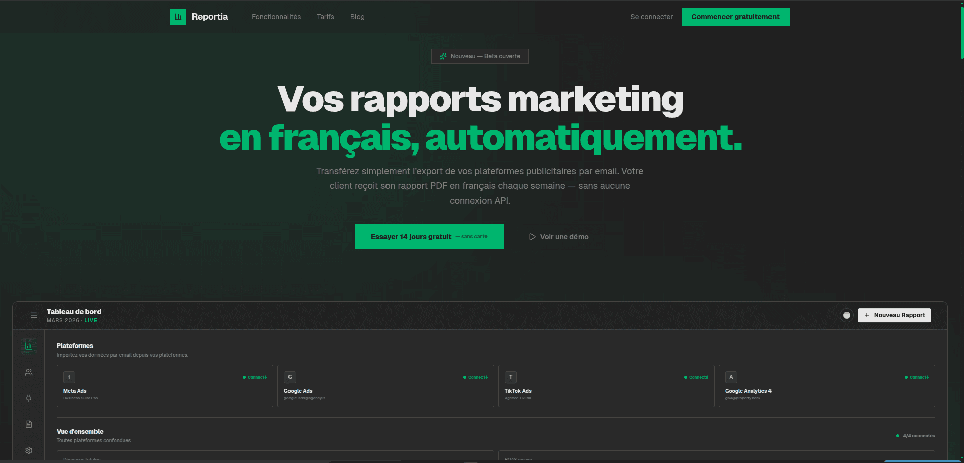Click Connecté status on Google Analytics 4 card
The image size is (964, 463).
[x=917, y=377]
